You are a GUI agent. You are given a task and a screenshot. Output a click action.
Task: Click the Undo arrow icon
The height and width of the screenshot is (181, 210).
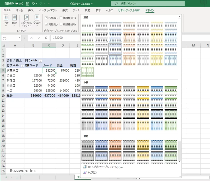click(x=33, y=4)
